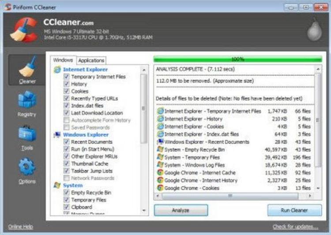The height and width of the screenshot is (235, 331).
Task: Select the Windows tab
Action: tap(63, 60)
